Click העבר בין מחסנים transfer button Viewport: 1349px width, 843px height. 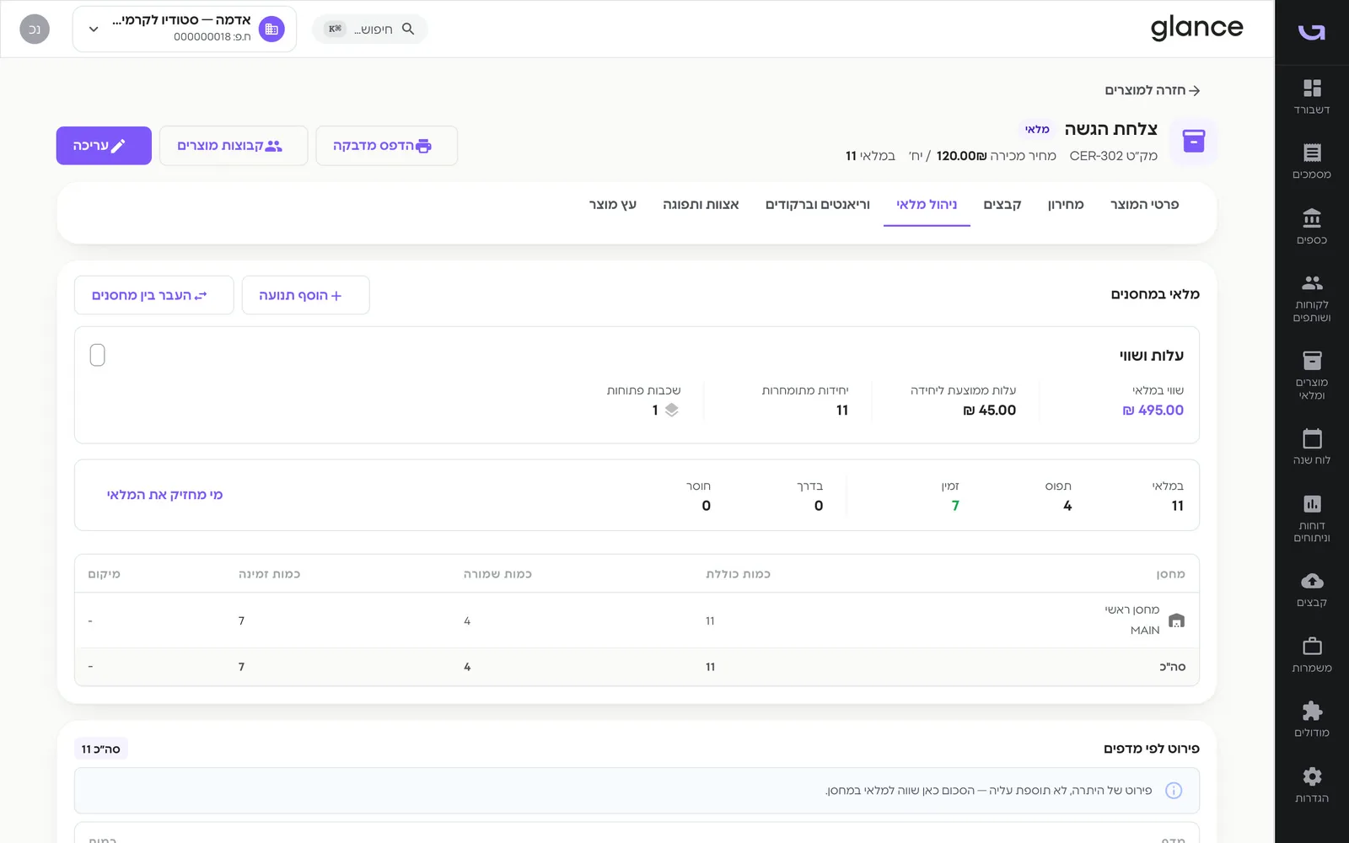click(x=154, y=295)
